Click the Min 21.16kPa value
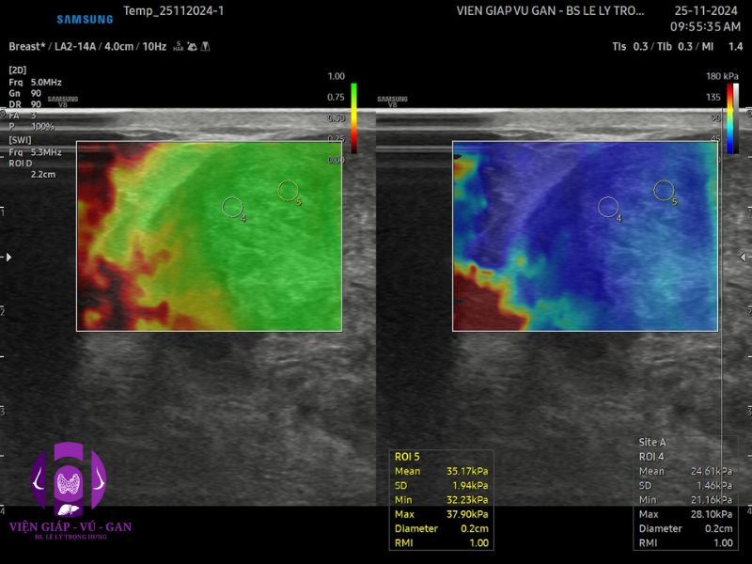 click(712, 500)
